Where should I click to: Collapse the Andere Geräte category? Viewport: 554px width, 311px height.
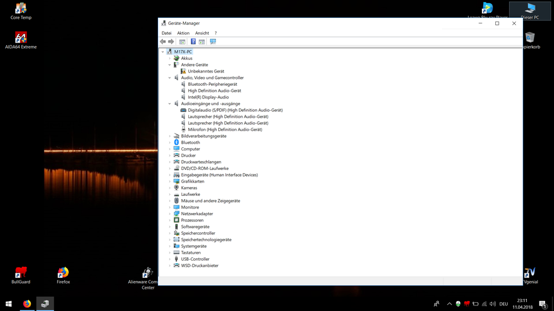pos(170,65)
